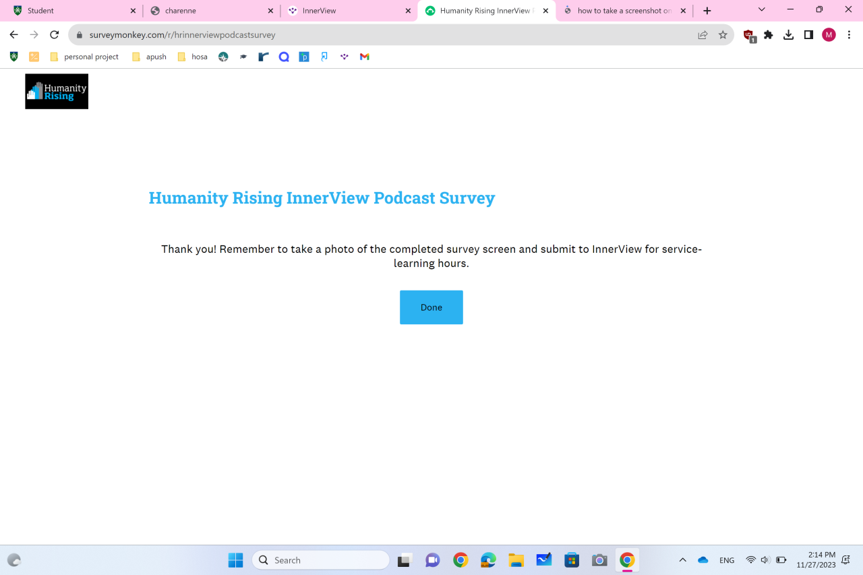The image size is (863, 575).
Task: Select the Humanity Rising InnerView tab
Action: pyautogui.click(x=485, y=11)
